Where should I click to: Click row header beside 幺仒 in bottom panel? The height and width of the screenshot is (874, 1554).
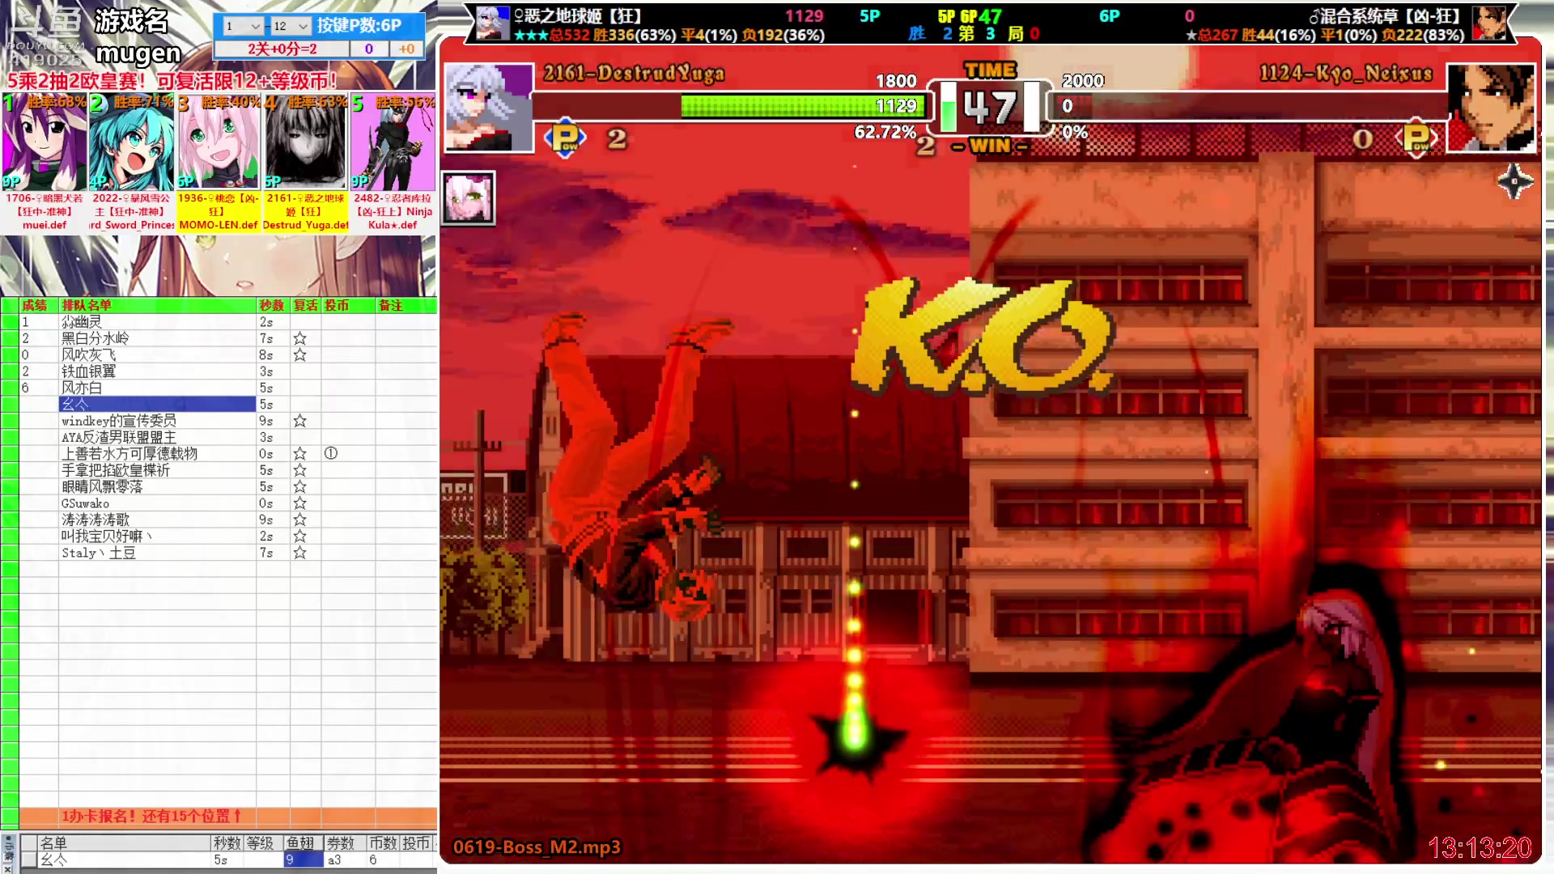pyautogui.click(x=28, y=860)
